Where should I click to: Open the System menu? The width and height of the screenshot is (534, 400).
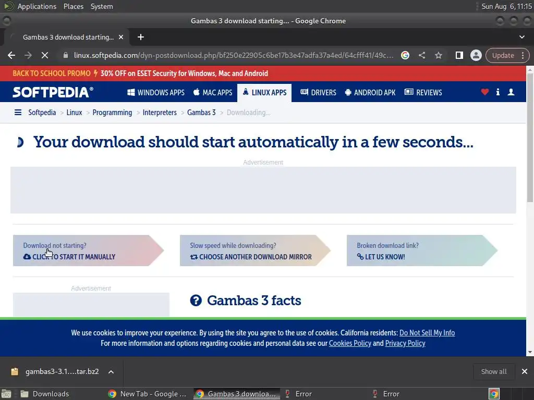click(102, 6)
